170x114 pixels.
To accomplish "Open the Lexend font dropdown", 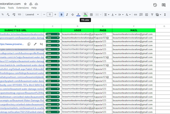I will [x=32, y=14].
